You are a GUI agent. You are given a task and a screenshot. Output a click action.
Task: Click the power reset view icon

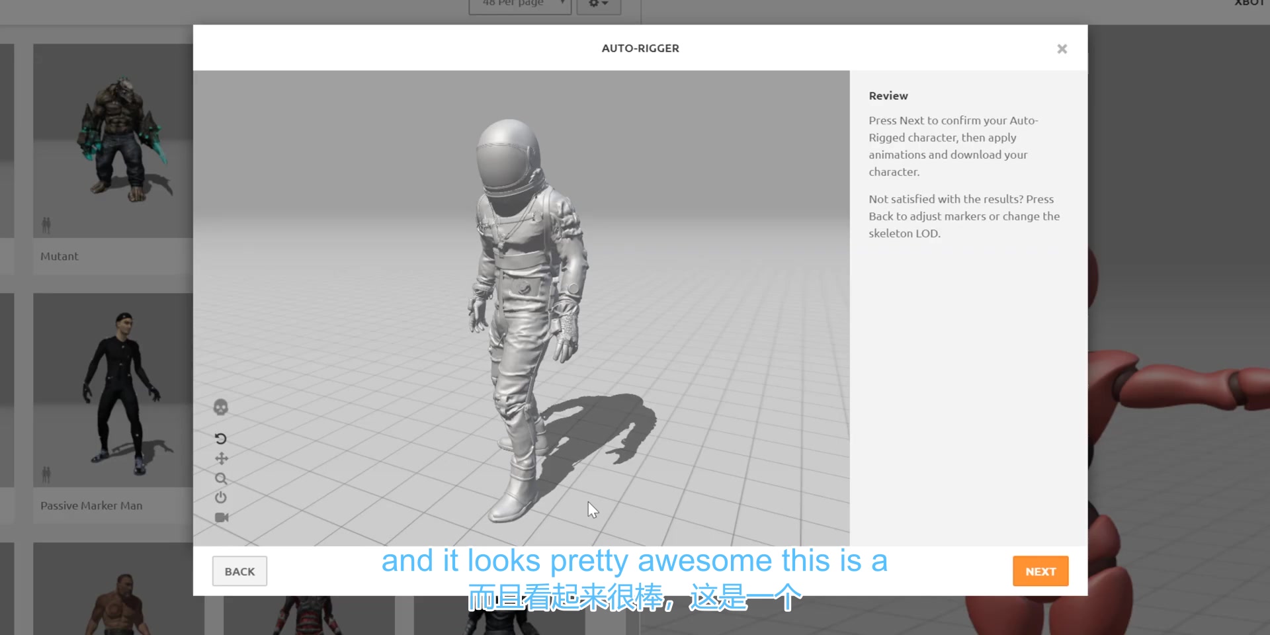221,497
